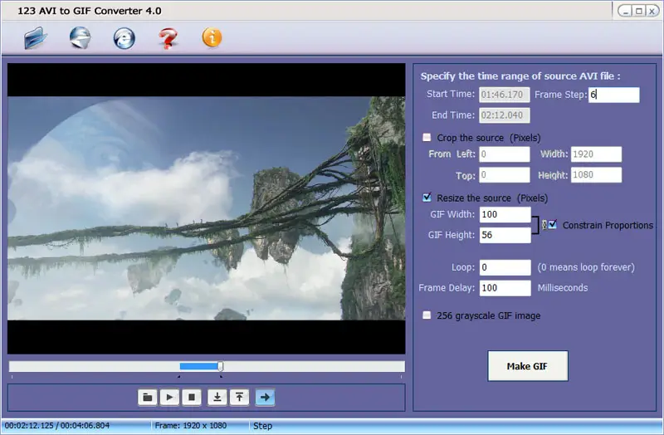Enable Crop the source checkbox
Screen dimensions: 664x435
tap(427, 137)
